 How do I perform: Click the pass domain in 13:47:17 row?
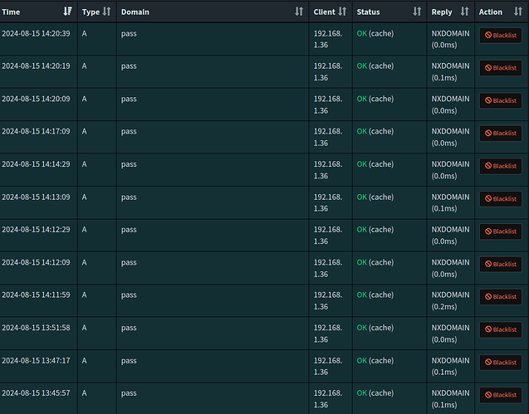click(129, 360)
